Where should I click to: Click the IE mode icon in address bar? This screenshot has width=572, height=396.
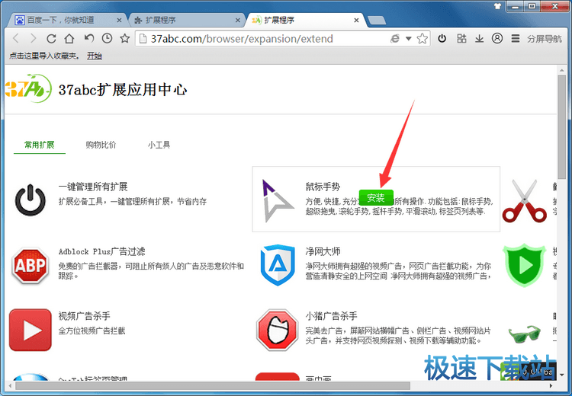pyautogui.click(x=395, y=38)
